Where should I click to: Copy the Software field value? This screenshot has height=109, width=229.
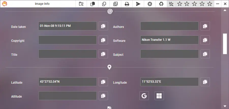pos(205,40)
